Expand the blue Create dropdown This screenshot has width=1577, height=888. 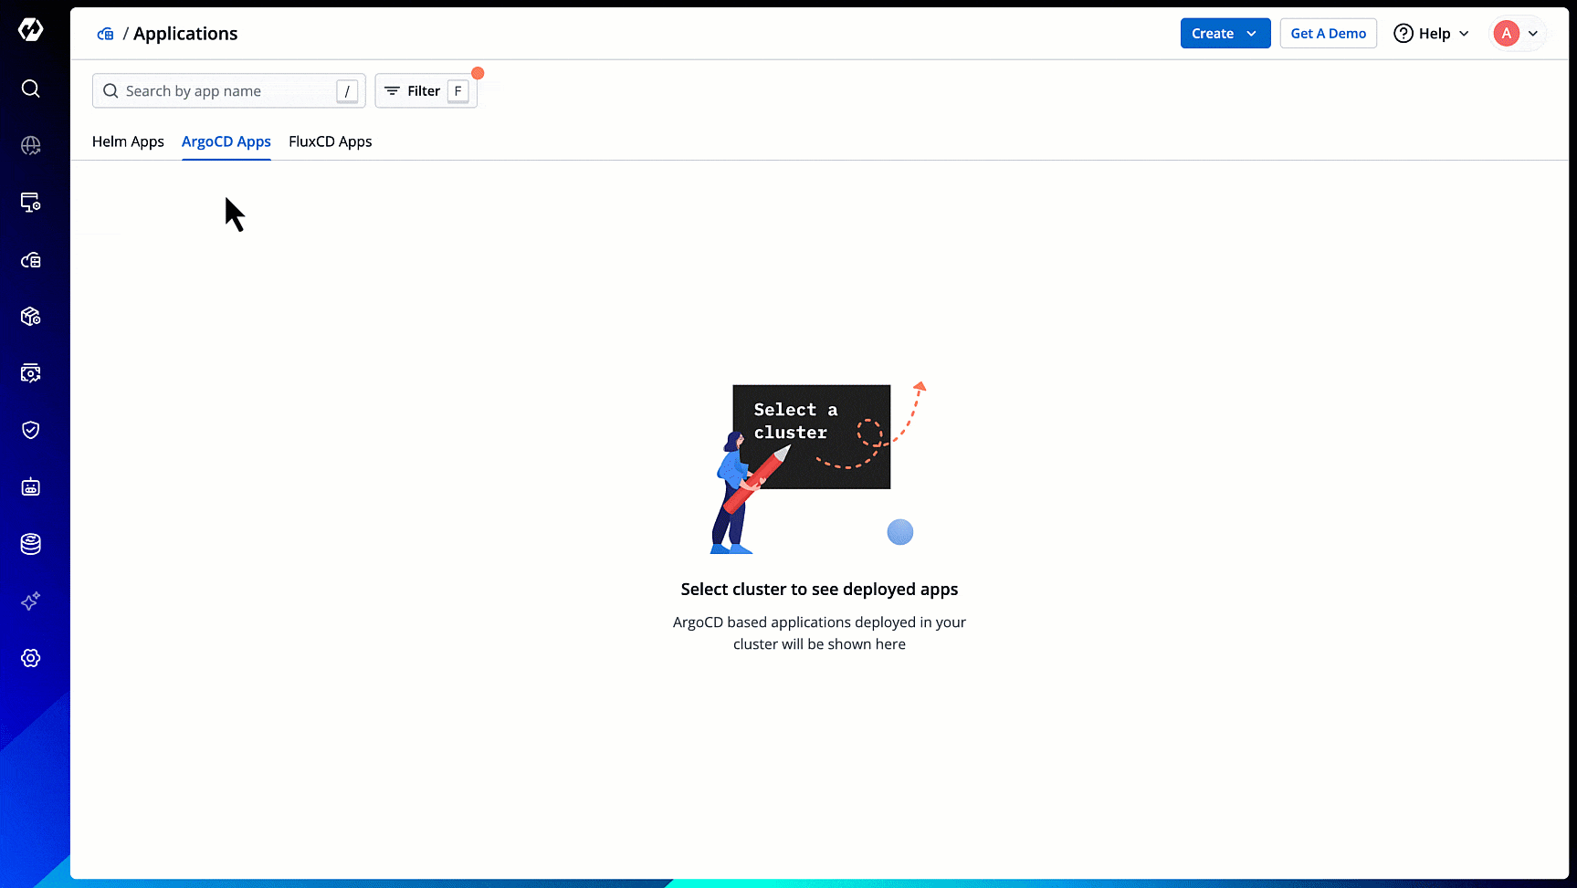click(1225, 34)
